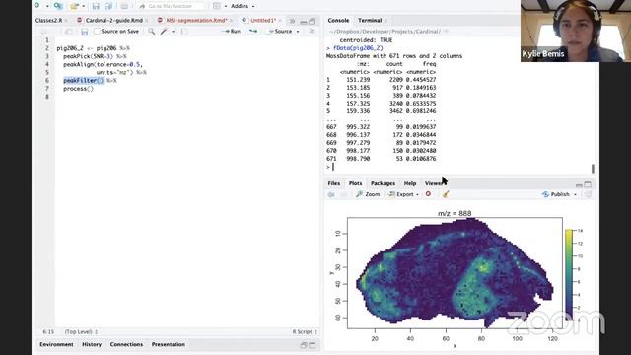Open the Publish dropdown arrow
The width and height of the screenshot is (631, 355).
[575, 195]
